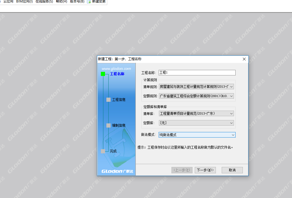Select the 工程信息 step in wizard sidebar
This screenshot has width=292, height=198.
pyautogui.click(x=119, y=100)
